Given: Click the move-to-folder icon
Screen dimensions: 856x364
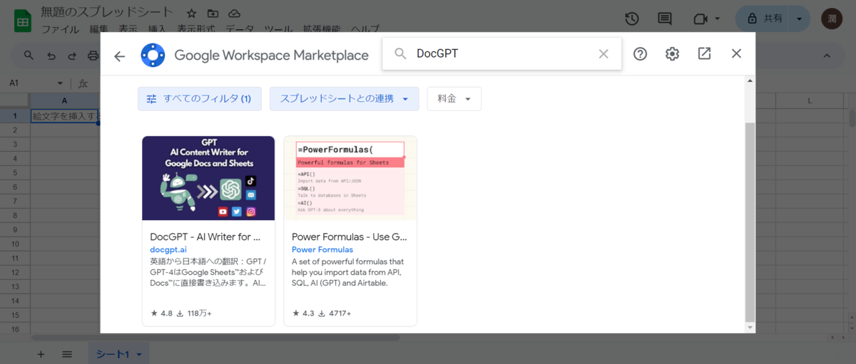Looking at the screenshot, I should (x=213, y=14).
